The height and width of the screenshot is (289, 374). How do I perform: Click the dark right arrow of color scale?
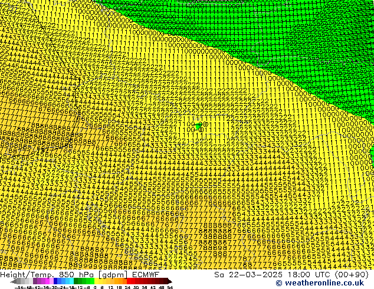(170, 281)
